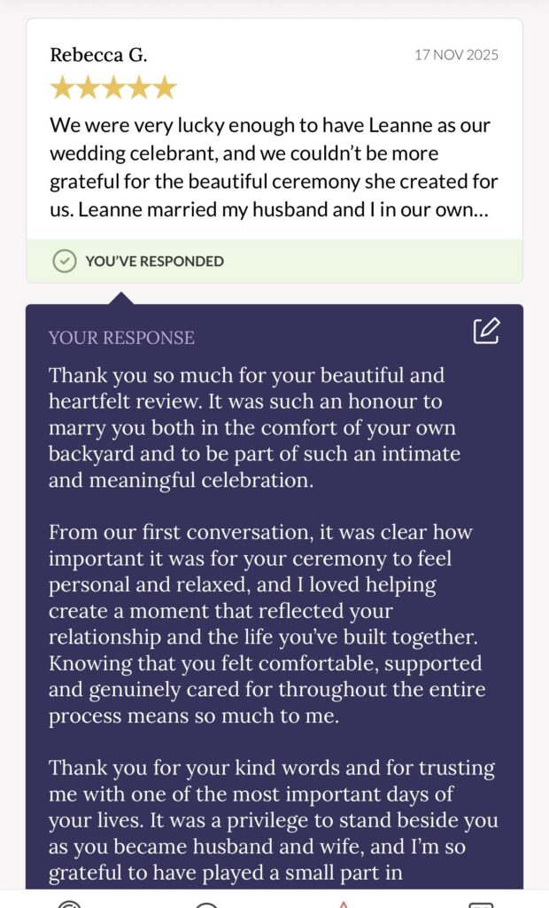Image resolution: width=549 pixels, height=908 pixels.
Task: Tap the fourth gold star
Action: (x=139, y=88)
